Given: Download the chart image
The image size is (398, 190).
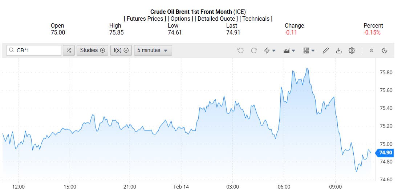Looking at the screenshot, I should 339,50.
